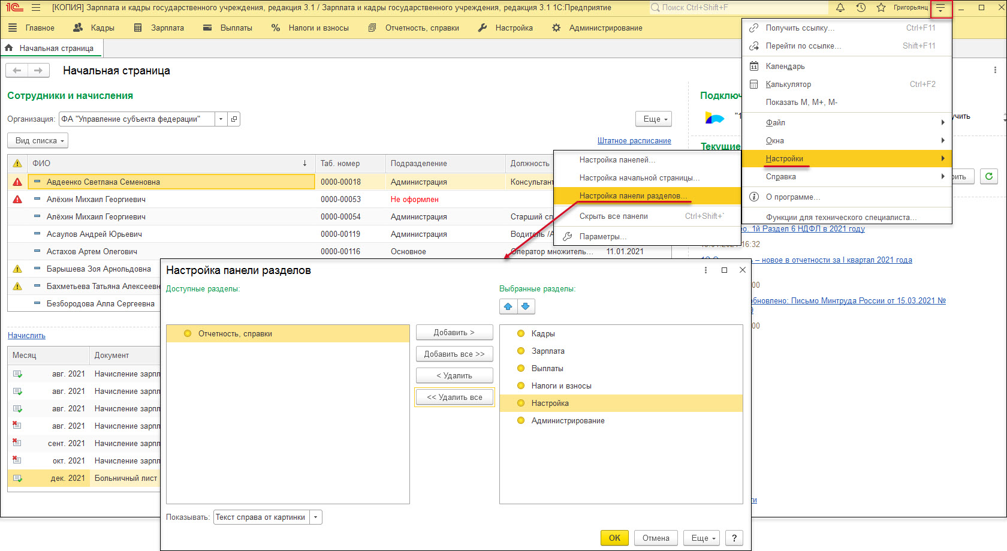The width and height of the screenshot is (1007, 551).
Task: Click the < Удалить button
Action: [x=454, y=375]
